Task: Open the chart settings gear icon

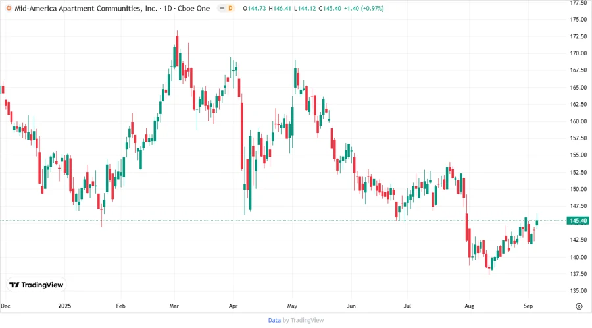Action: coord(579,306)
